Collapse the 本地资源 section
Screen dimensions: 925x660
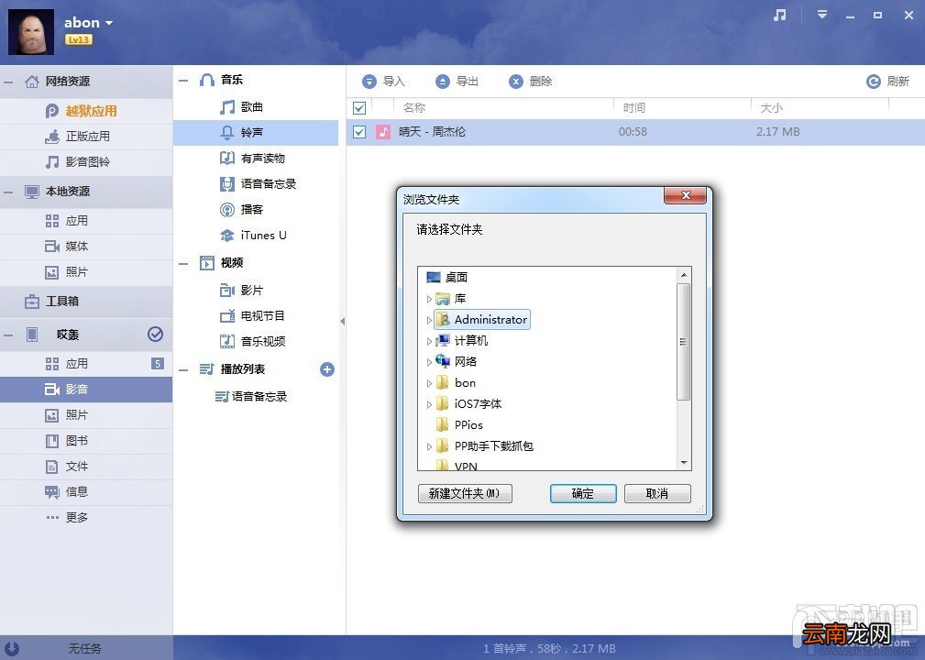tap(8, 192)
